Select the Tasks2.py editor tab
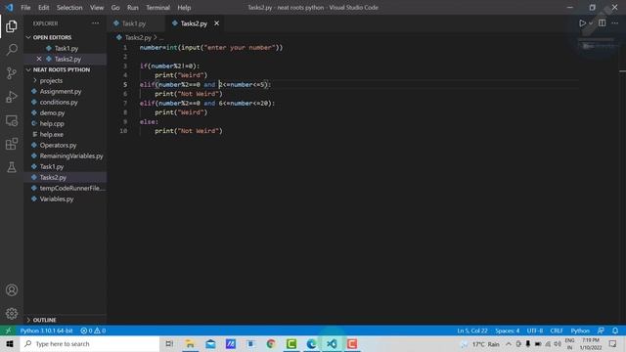 [194, 23]
